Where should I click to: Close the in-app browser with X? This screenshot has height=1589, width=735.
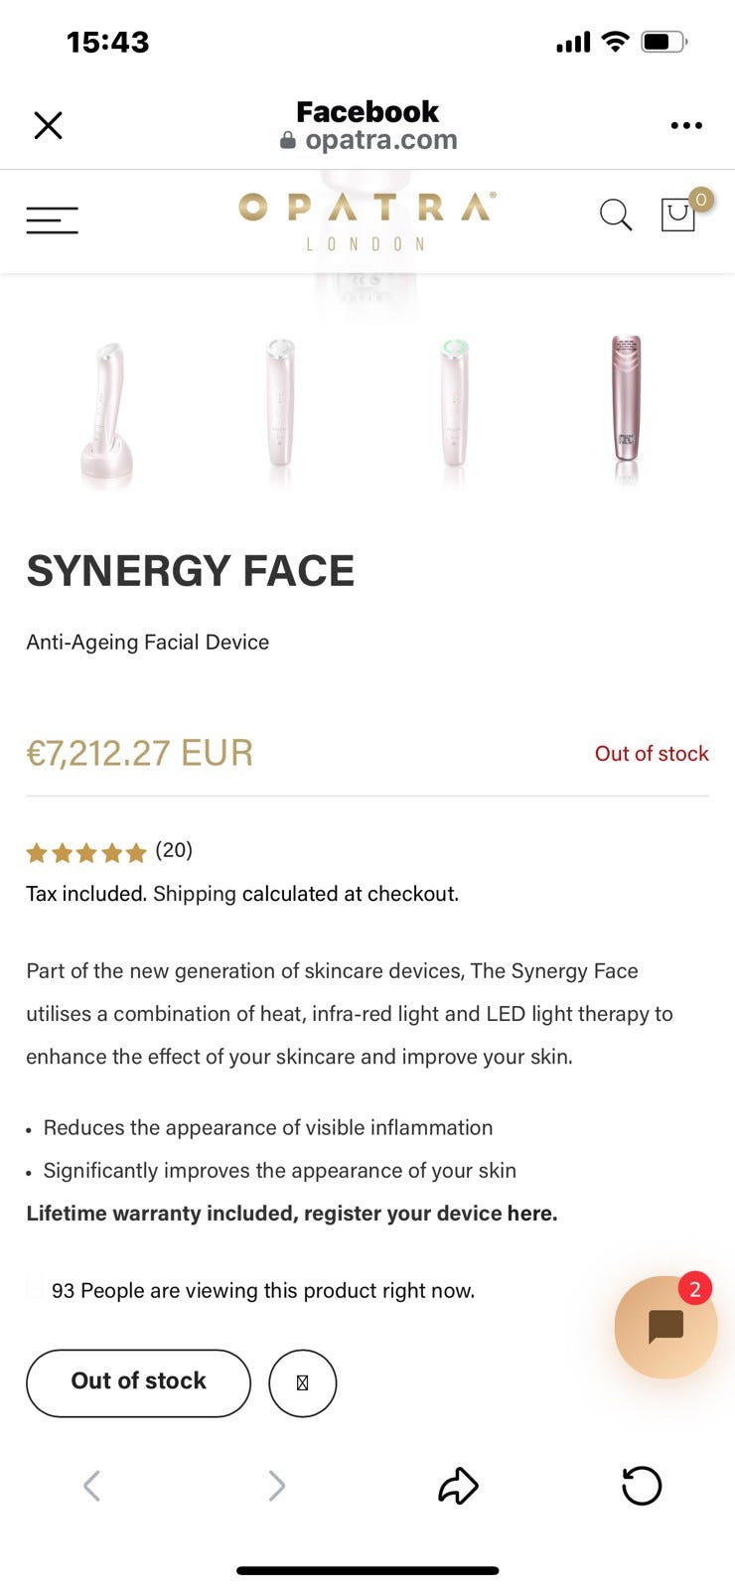click(48, 125)
